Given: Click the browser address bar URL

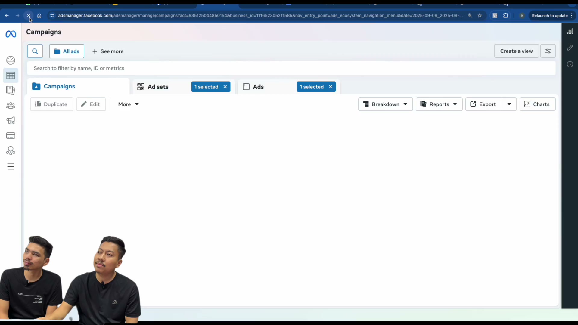Looking at the screenshot, I should click(x=260, y=16).
